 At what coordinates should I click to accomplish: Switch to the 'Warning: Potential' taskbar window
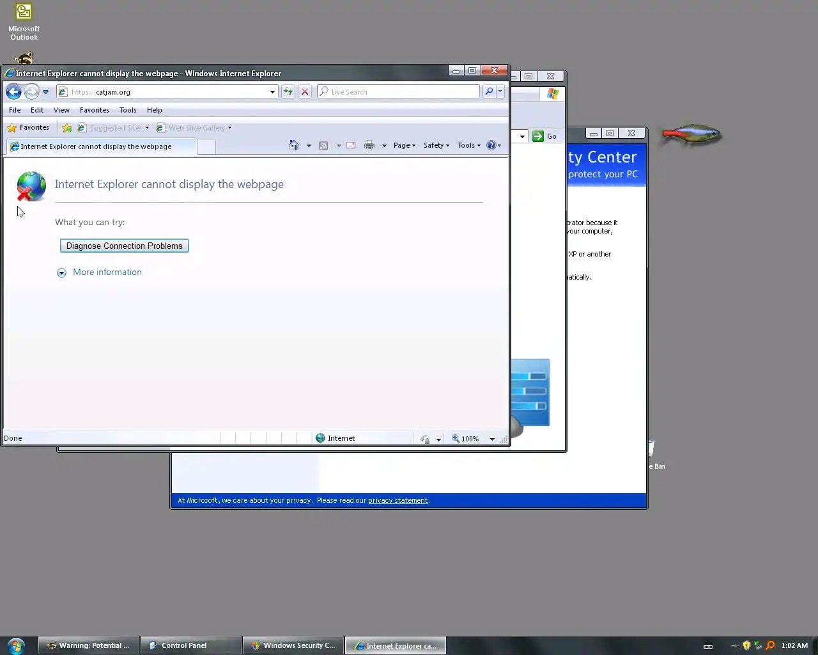[88, 645]
